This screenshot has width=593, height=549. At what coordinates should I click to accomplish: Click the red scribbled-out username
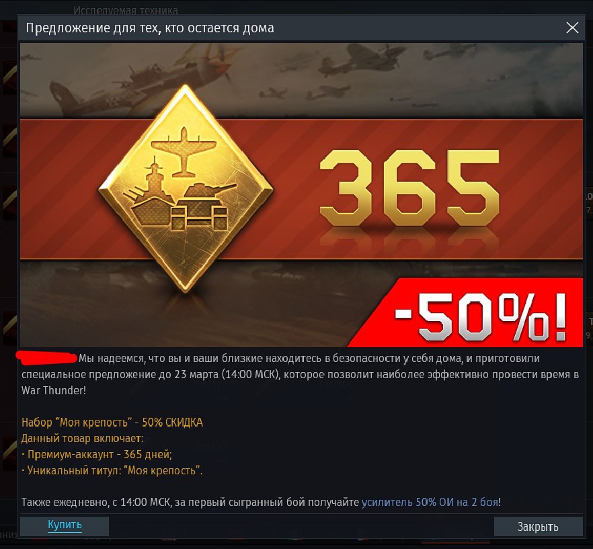pos(47,357)
